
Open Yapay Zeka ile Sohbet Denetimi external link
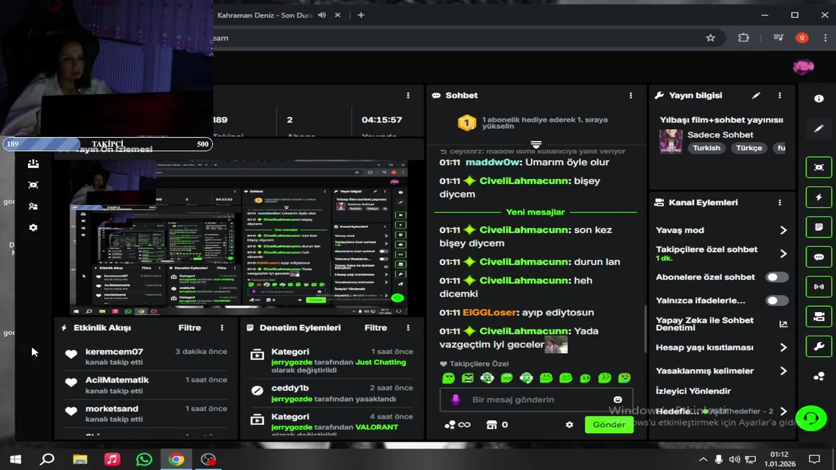(783, 324)
